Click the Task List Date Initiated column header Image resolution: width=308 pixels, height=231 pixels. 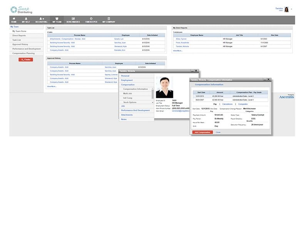point(152,35)
